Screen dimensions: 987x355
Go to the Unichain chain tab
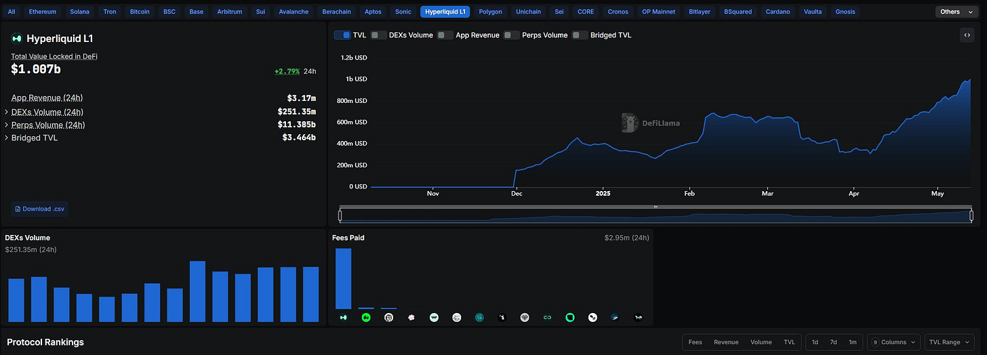[x=529, y=12]
